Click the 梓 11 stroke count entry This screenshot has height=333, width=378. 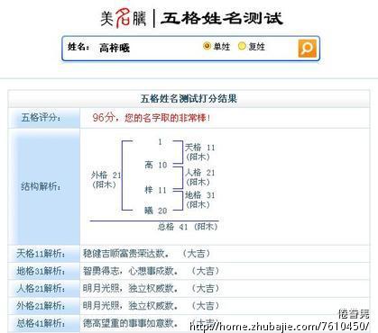coord(155,190)
